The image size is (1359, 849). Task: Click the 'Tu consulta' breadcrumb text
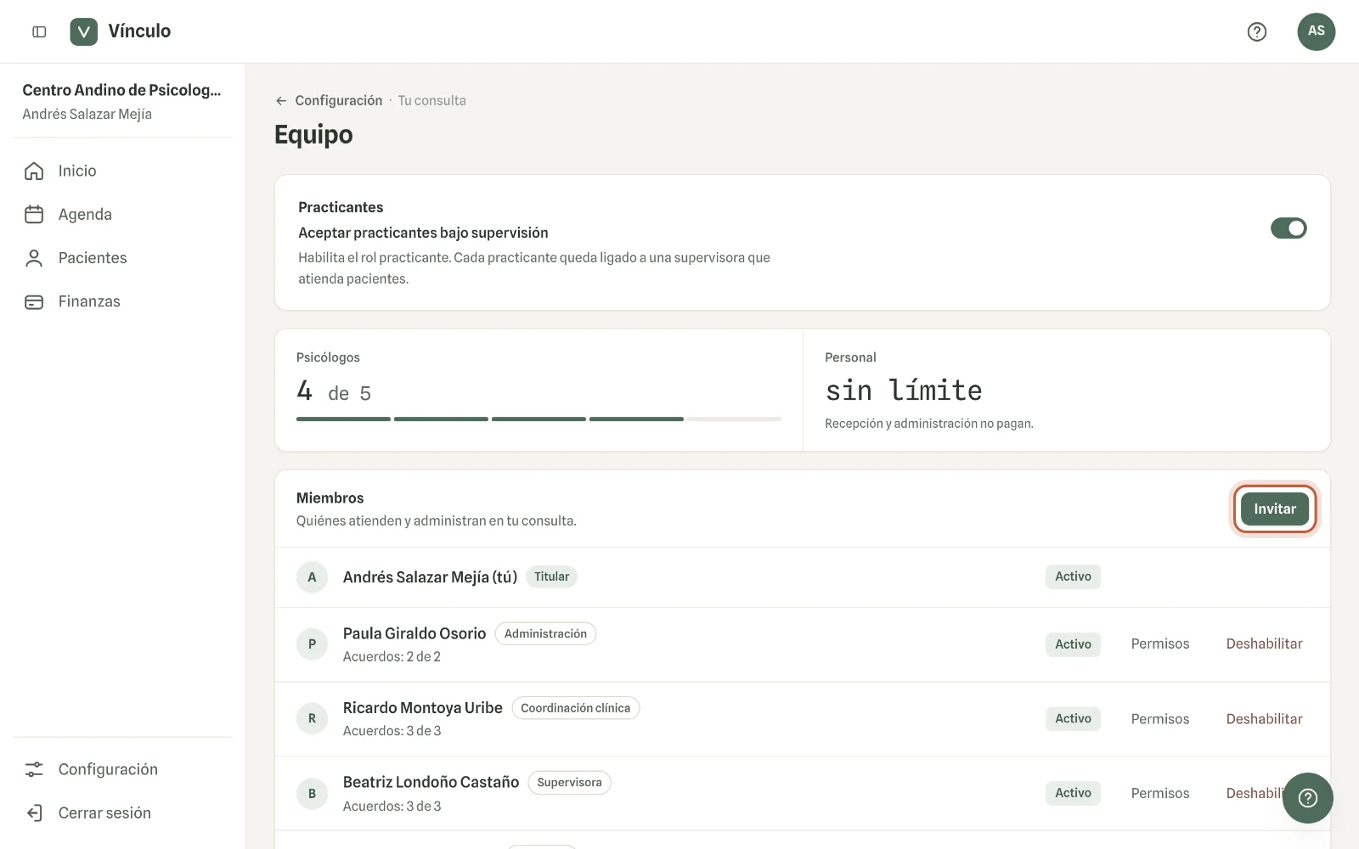(431, 100)
